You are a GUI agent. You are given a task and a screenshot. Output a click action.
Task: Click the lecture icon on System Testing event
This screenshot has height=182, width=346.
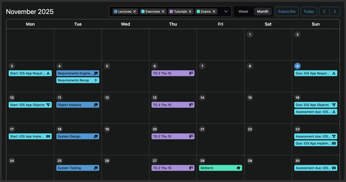(x=96, y=168)
